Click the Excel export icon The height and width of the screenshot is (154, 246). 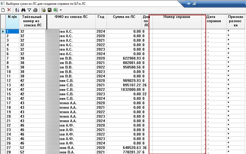[56, 10]
